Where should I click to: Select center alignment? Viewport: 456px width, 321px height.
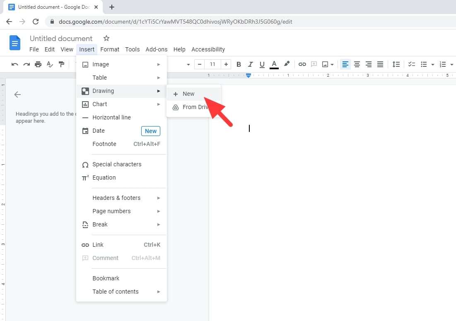point(357,64)
